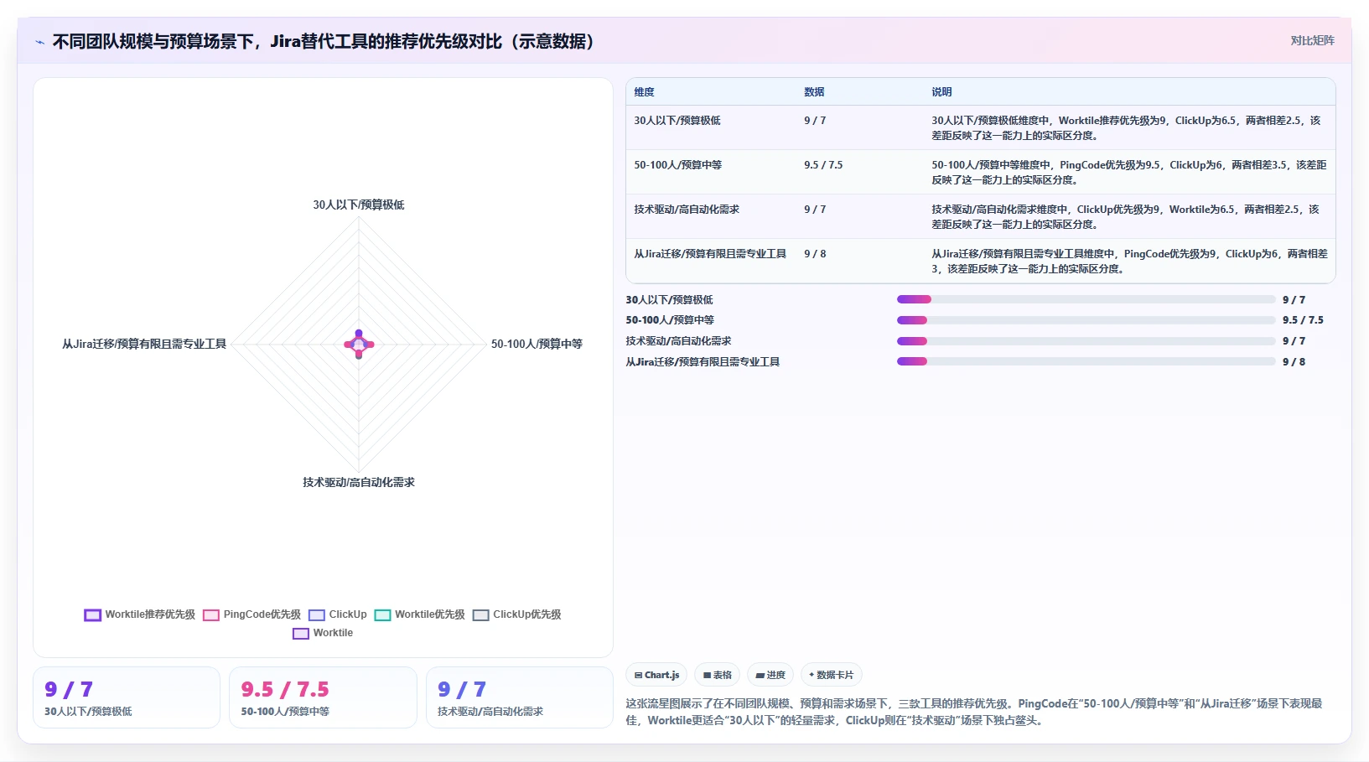1369x762 pixels.
Task: Click the progress bar for 从Jira迁移 row
Action: point(1086,362)
